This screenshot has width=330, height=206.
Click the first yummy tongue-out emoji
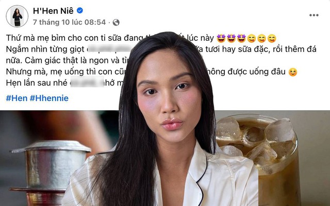pyautogui.click(x=252, y=38)
